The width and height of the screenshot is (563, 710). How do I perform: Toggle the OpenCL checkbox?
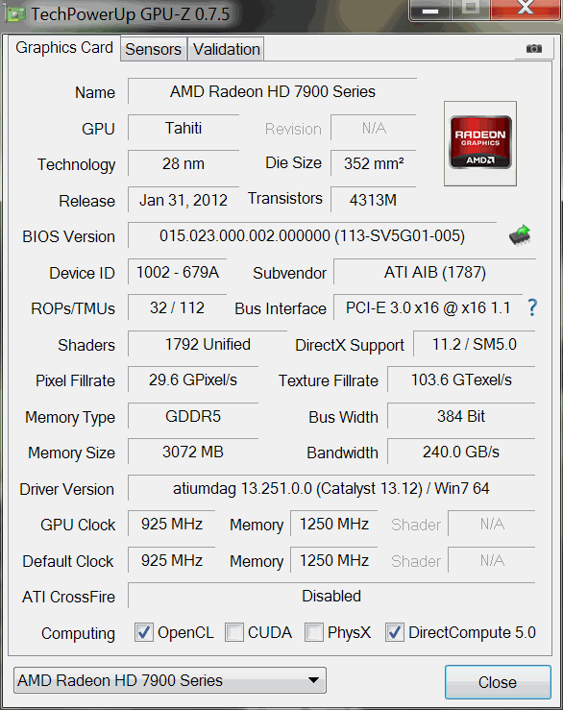click(x=143, y=632)
